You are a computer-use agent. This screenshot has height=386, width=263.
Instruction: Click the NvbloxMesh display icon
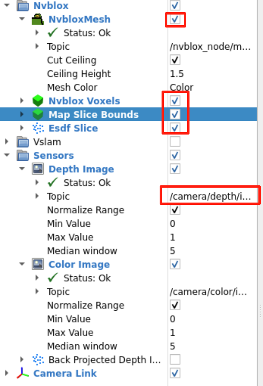pyautogui.click(x=38, y=19)
